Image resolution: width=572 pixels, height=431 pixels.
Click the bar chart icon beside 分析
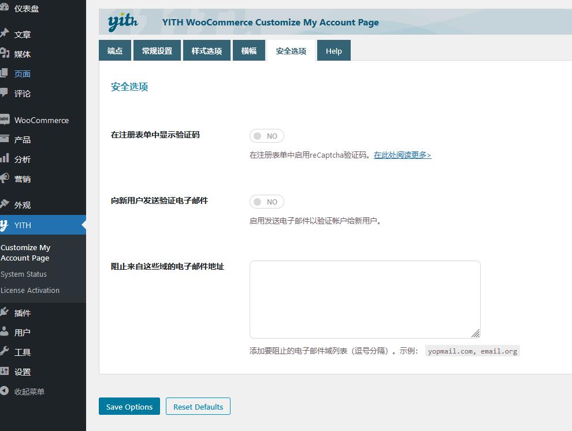pos(4,159)
